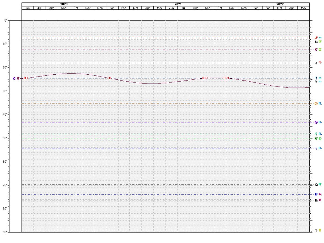Click the first aspect marker in September 2021
Image resolution: width=324 pixels, height=243 pixels.
click(204, 78)
